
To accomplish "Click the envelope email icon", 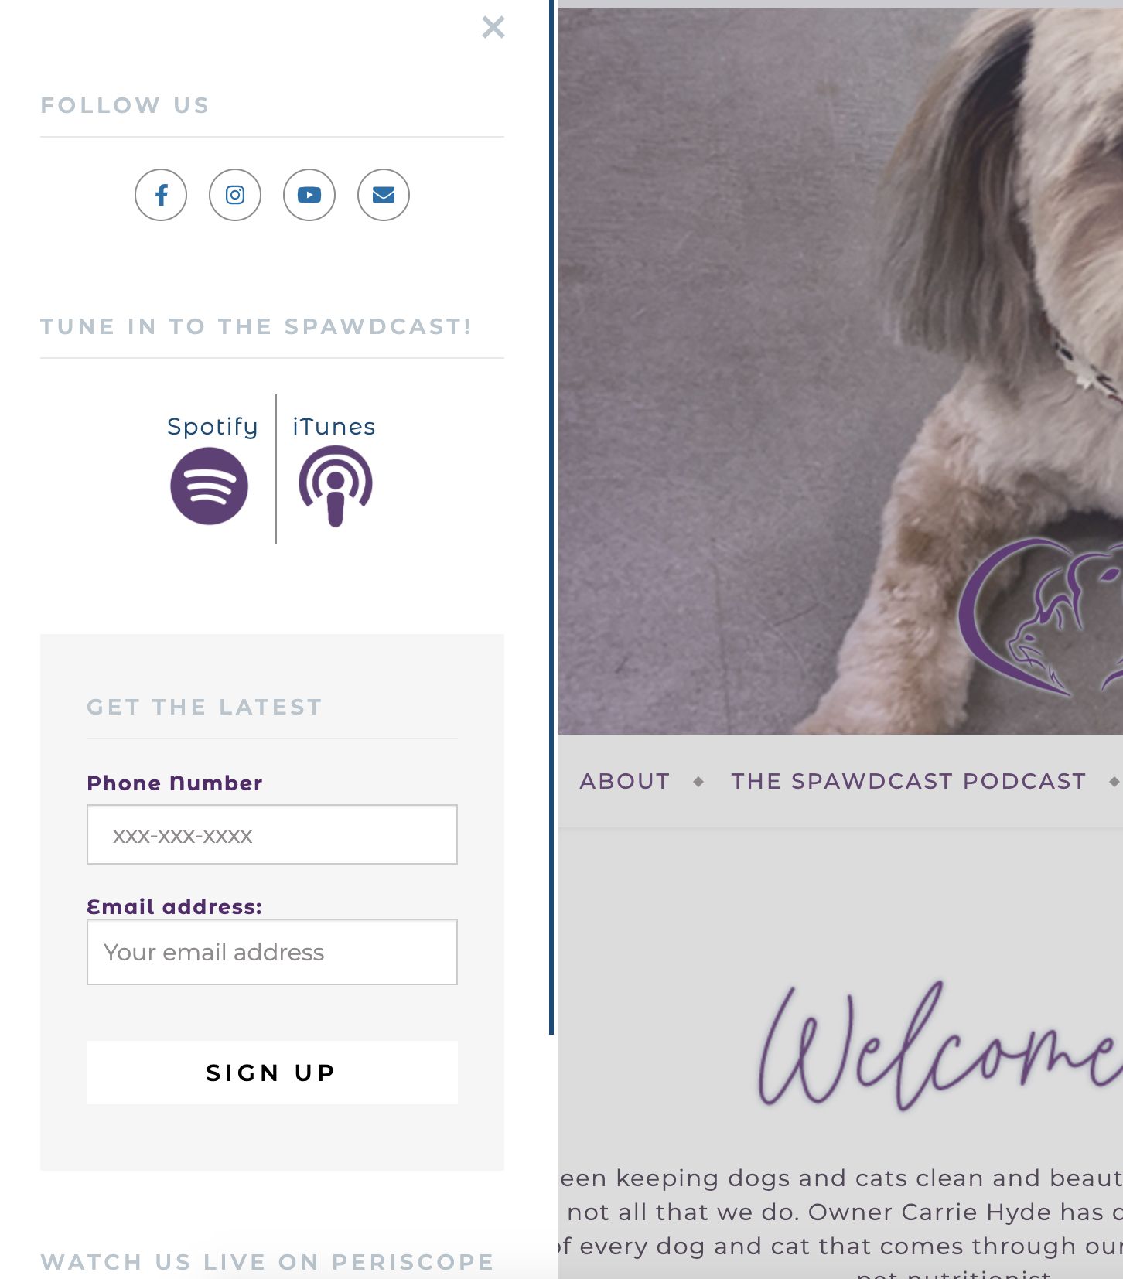I will coord(384,195).
